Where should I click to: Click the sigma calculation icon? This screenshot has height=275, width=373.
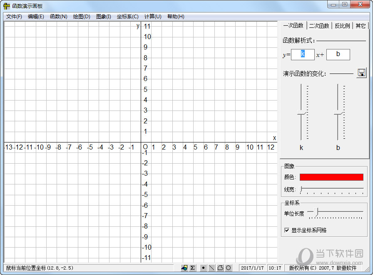[192, 268]
